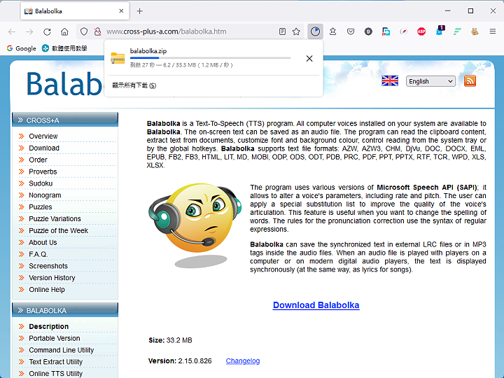The height and width of the screenshot is (378, 504).
Task: Open the F.A.Q. sidebar link
Action: click(38, 254)
